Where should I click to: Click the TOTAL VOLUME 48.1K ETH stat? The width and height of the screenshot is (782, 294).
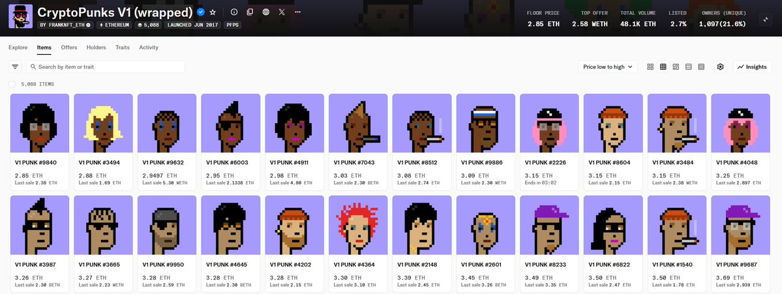pyautogui.click(x=639, y=18)
